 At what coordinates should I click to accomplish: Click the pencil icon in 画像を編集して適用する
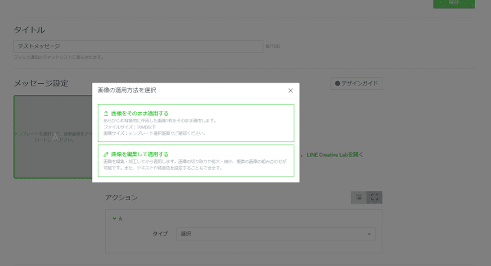(106, 154)
